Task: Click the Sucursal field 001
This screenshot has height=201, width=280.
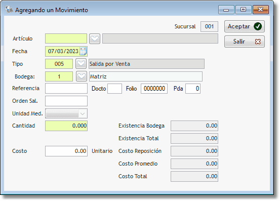Action: 209,27
